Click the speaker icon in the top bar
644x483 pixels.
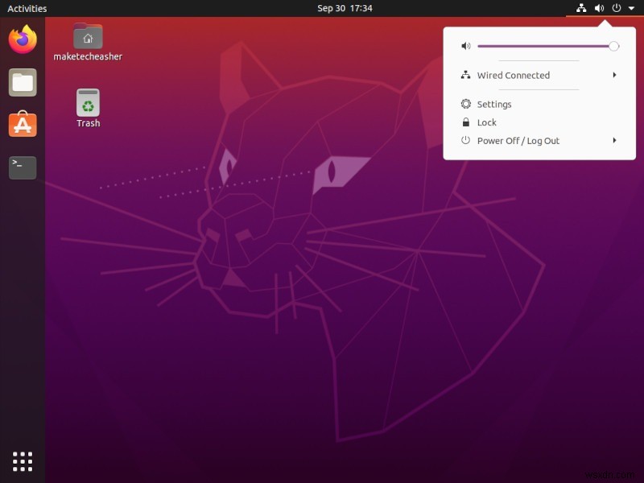click(x=598, y=8)
